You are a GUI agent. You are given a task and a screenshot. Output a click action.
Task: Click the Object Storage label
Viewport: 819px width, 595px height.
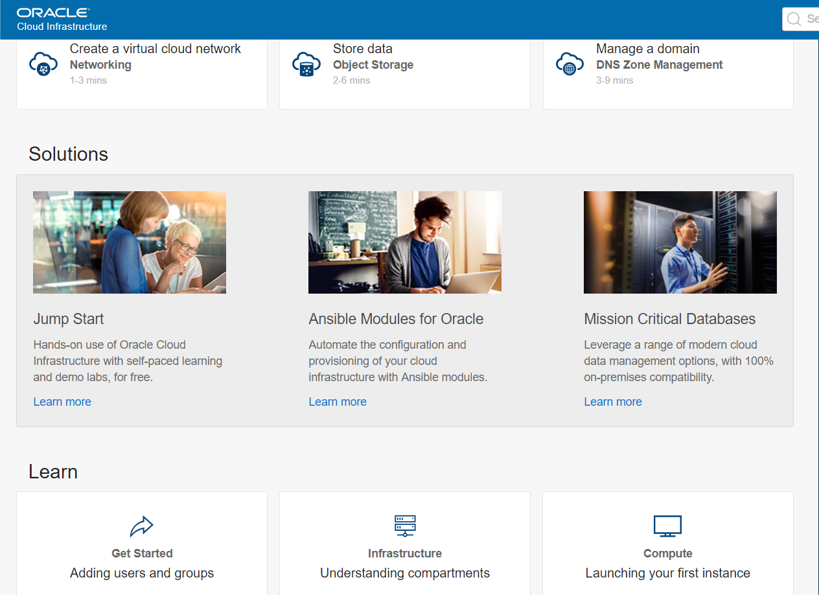click(373, 65)
